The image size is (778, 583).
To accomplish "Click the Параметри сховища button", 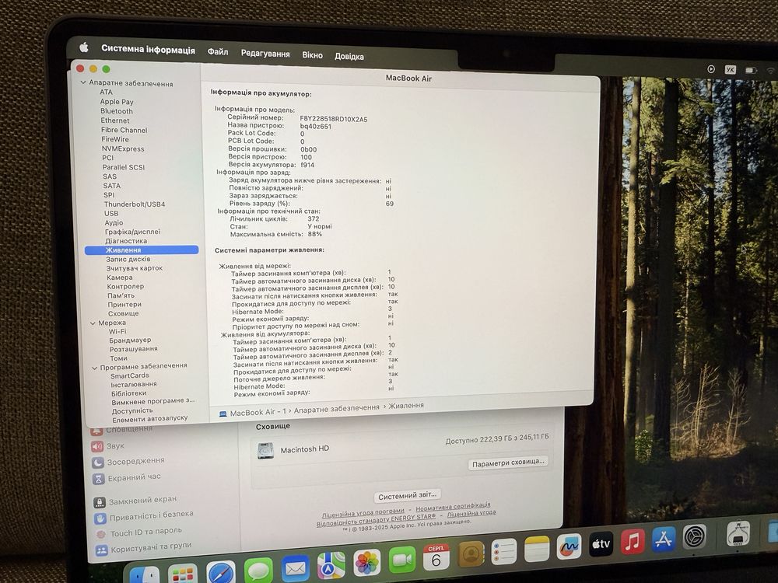I will [508, 463].
